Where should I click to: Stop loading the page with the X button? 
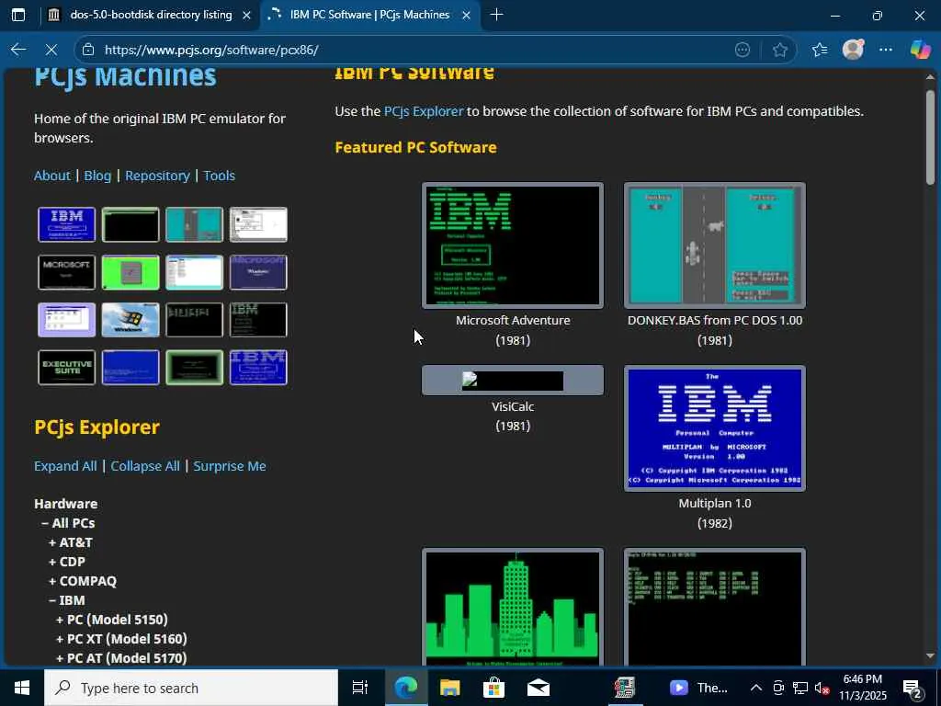point(51,50)
